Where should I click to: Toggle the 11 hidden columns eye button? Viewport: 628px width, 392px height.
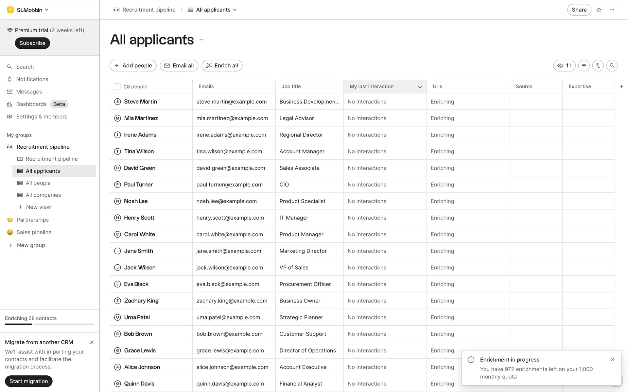click(x=564, y=66)
